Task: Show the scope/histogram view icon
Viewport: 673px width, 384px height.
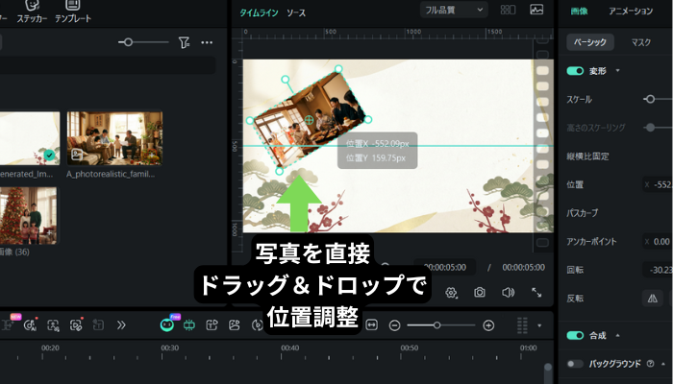Action: point(536,10)
